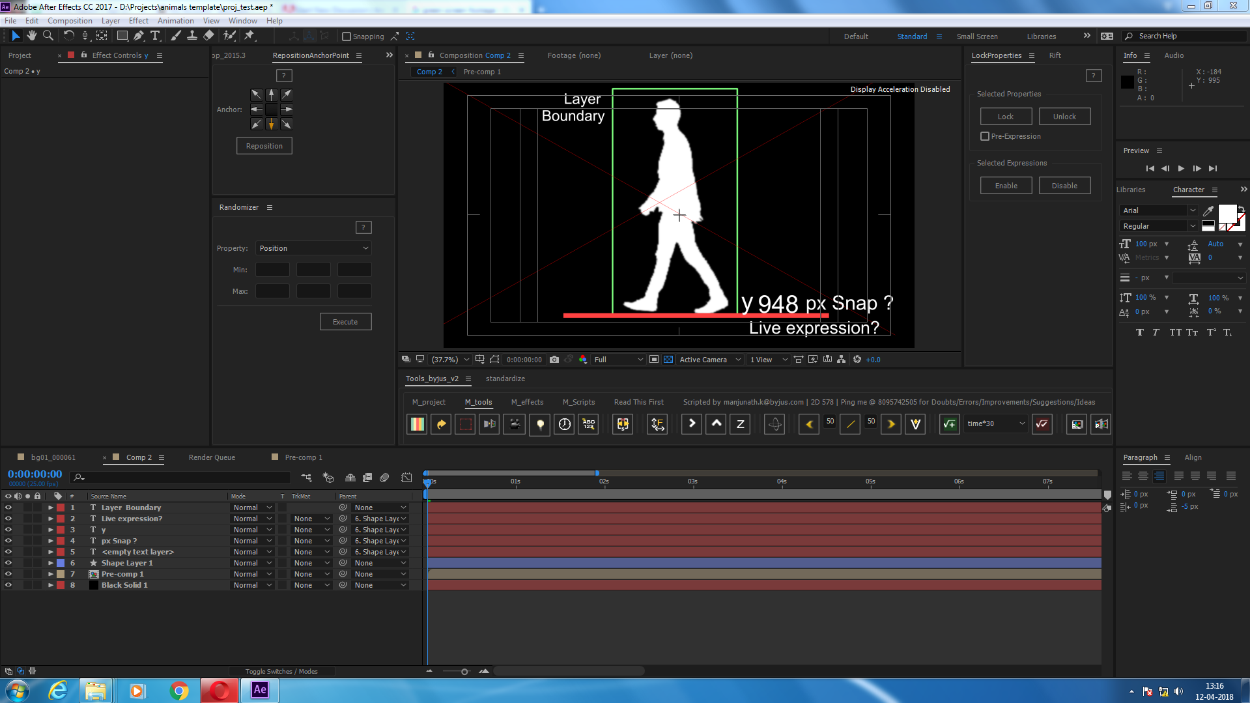Open the Full resolution dropdown
The width and height of the screenshot is (1250, 703).
(618, 360)
